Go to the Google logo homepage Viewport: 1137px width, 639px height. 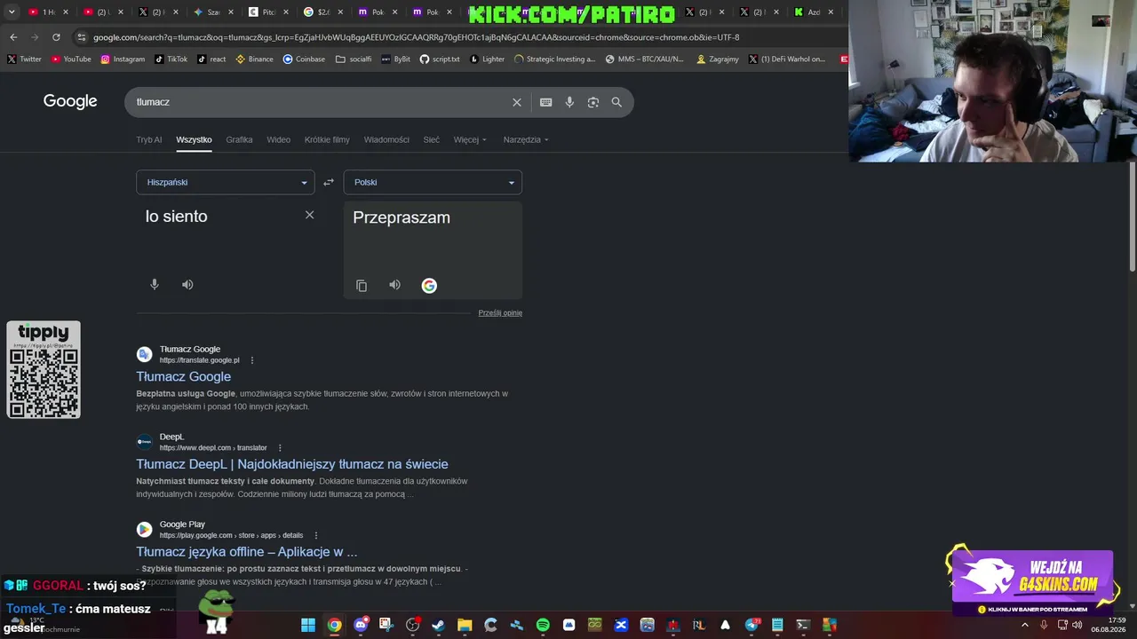pyautogui.click(x=70, y=101)
